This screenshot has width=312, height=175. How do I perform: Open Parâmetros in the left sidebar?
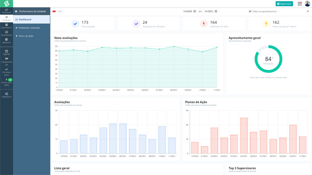[7, 95]
